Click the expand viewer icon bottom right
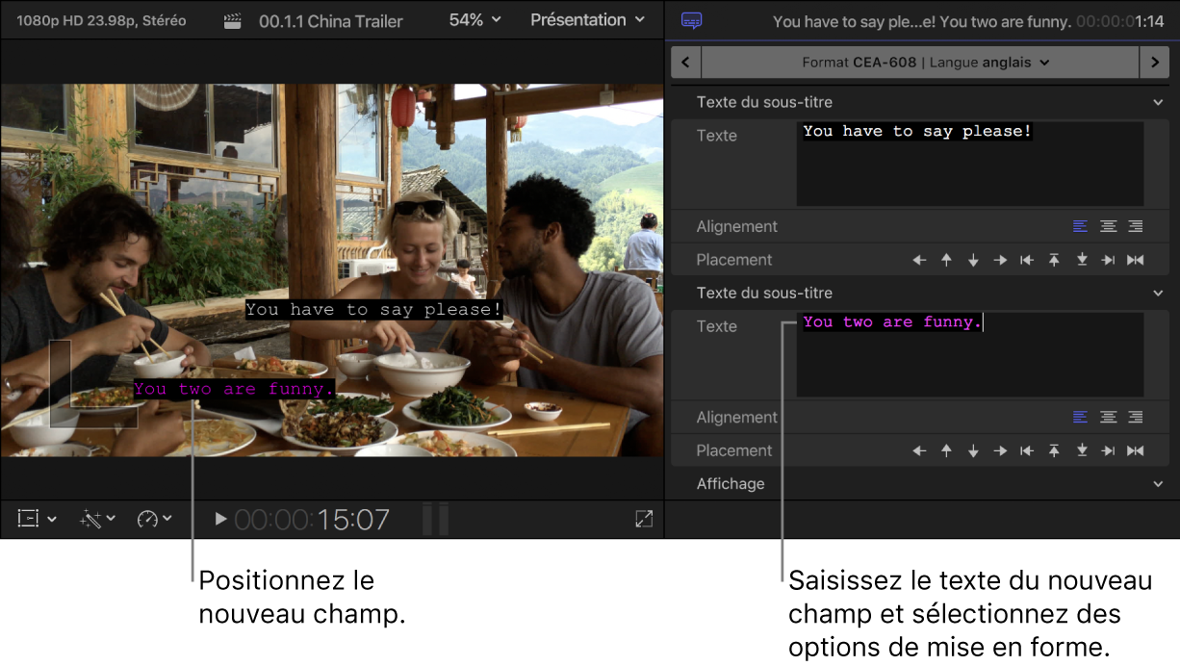 [x=643, y=519]
